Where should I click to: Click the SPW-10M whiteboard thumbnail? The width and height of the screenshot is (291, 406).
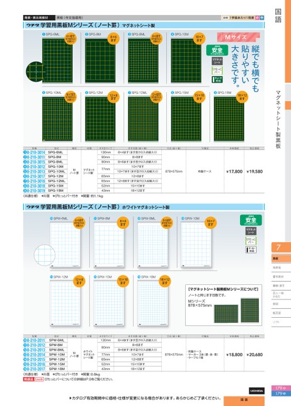tap(196, 245)
